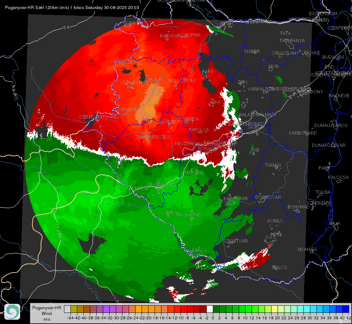Image resolution: width=352 pixels, height=324 pixels.
Task: Click the SIKLOS city label
Action: [x=279, y=267]
